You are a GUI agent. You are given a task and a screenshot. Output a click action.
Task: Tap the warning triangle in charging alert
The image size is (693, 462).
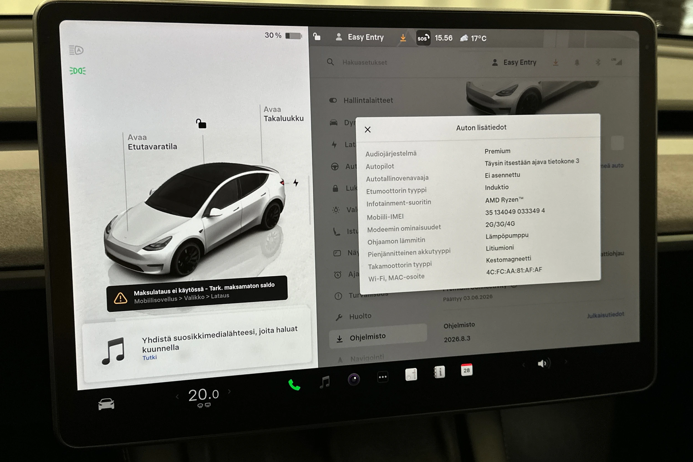tap(121, 298)
